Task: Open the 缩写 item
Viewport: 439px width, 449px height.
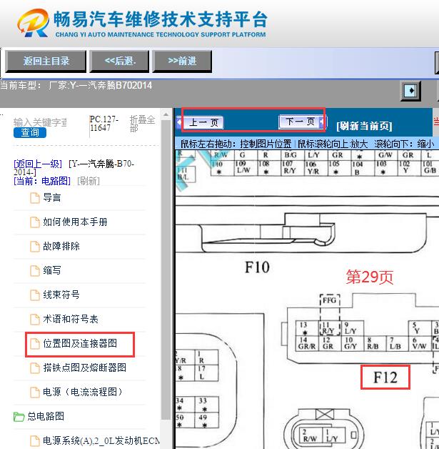Action: (x=51, y=270)
